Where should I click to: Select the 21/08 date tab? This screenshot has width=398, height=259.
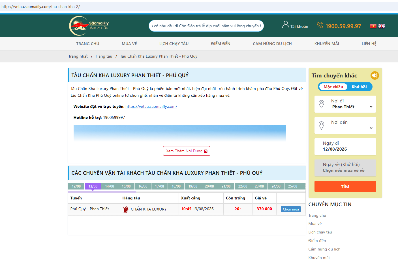[x=226, y=186]
